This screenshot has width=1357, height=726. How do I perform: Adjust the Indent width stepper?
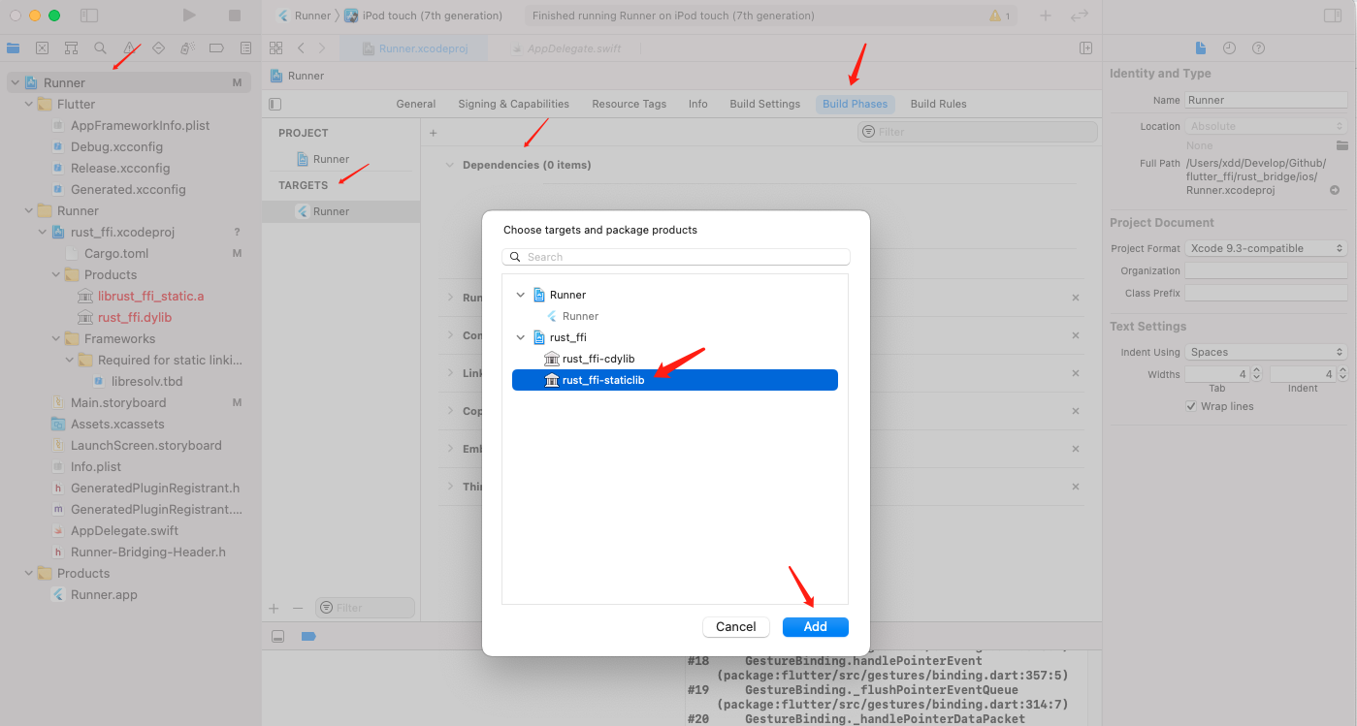pyautogui.click(x=1341, y=373)
